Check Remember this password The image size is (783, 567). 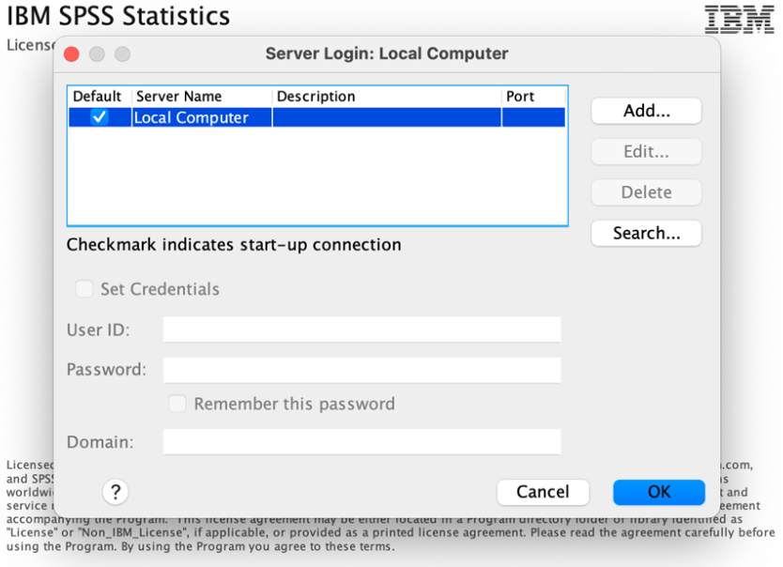click(177, 404)
